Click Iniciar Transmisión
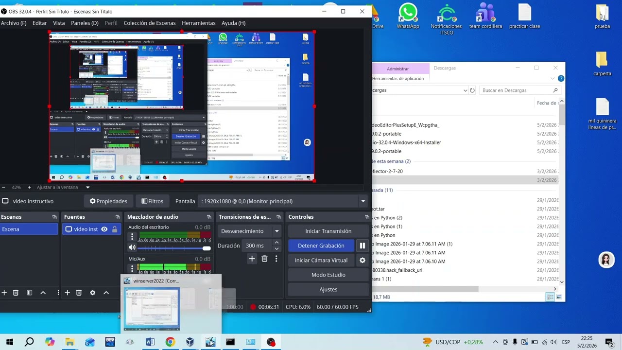Image resolution: width=622 pixels, height=350 pixels. pyautogui.click(x=328, y=231)
